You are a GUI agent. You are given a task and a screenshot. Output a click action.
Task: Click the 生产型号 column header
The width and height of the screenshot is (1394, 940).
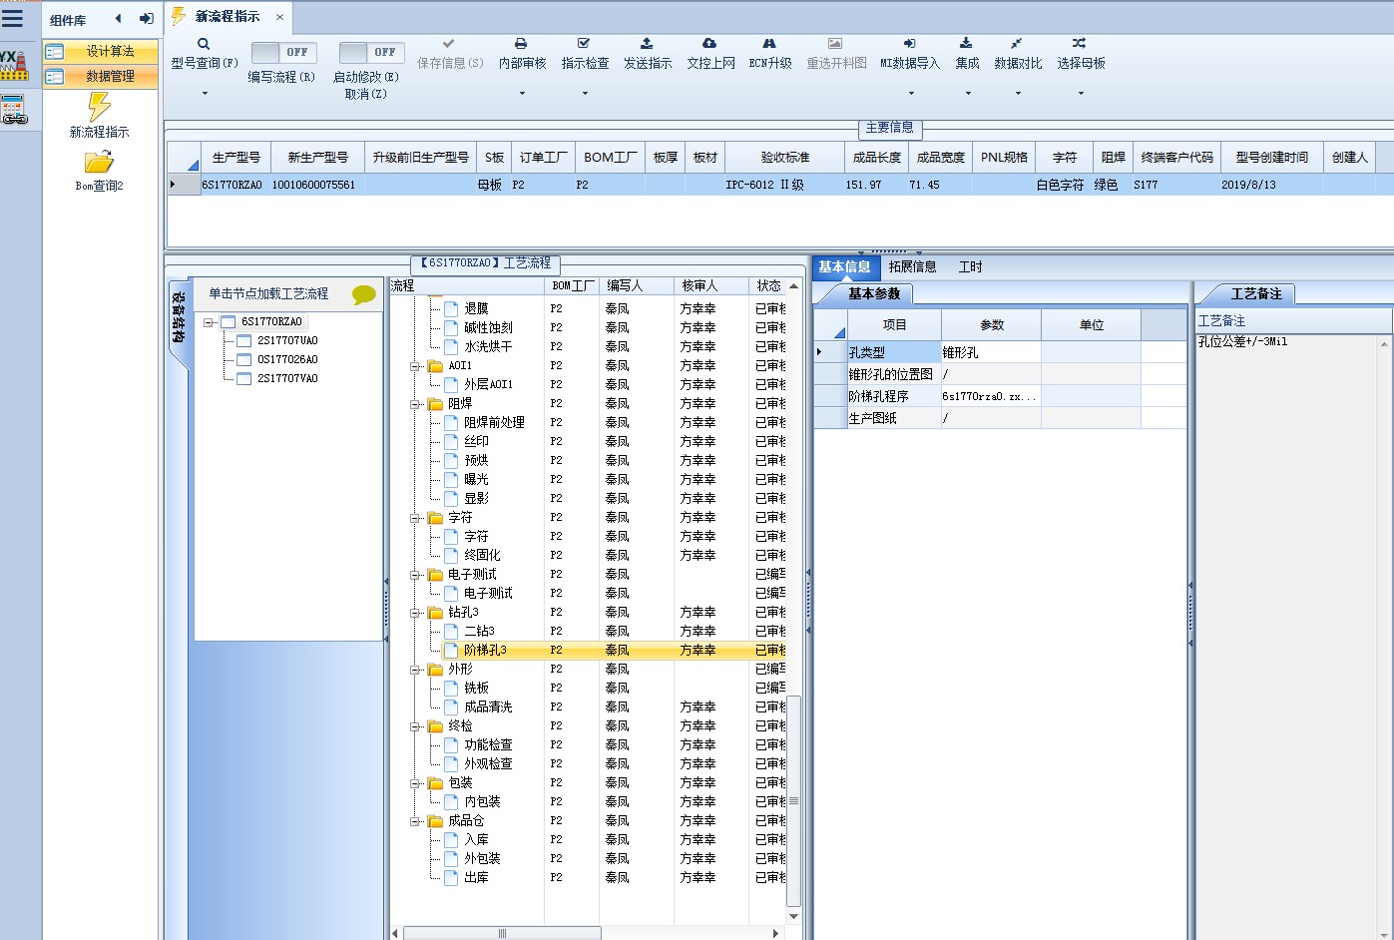(x=236, y=158)
